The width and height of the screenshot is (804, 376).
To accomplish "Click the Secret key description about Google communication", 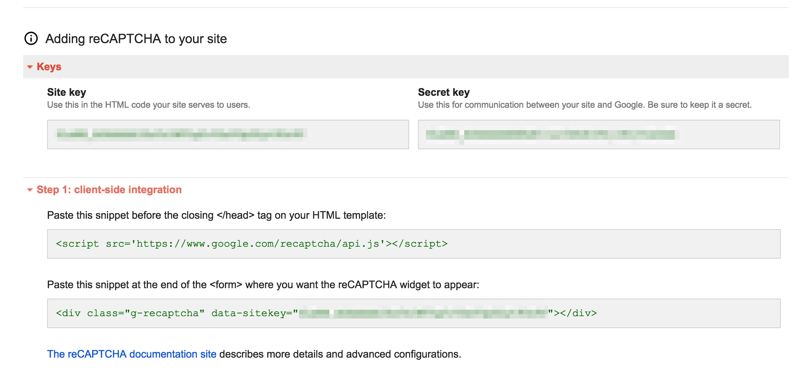I will point(584,105).
